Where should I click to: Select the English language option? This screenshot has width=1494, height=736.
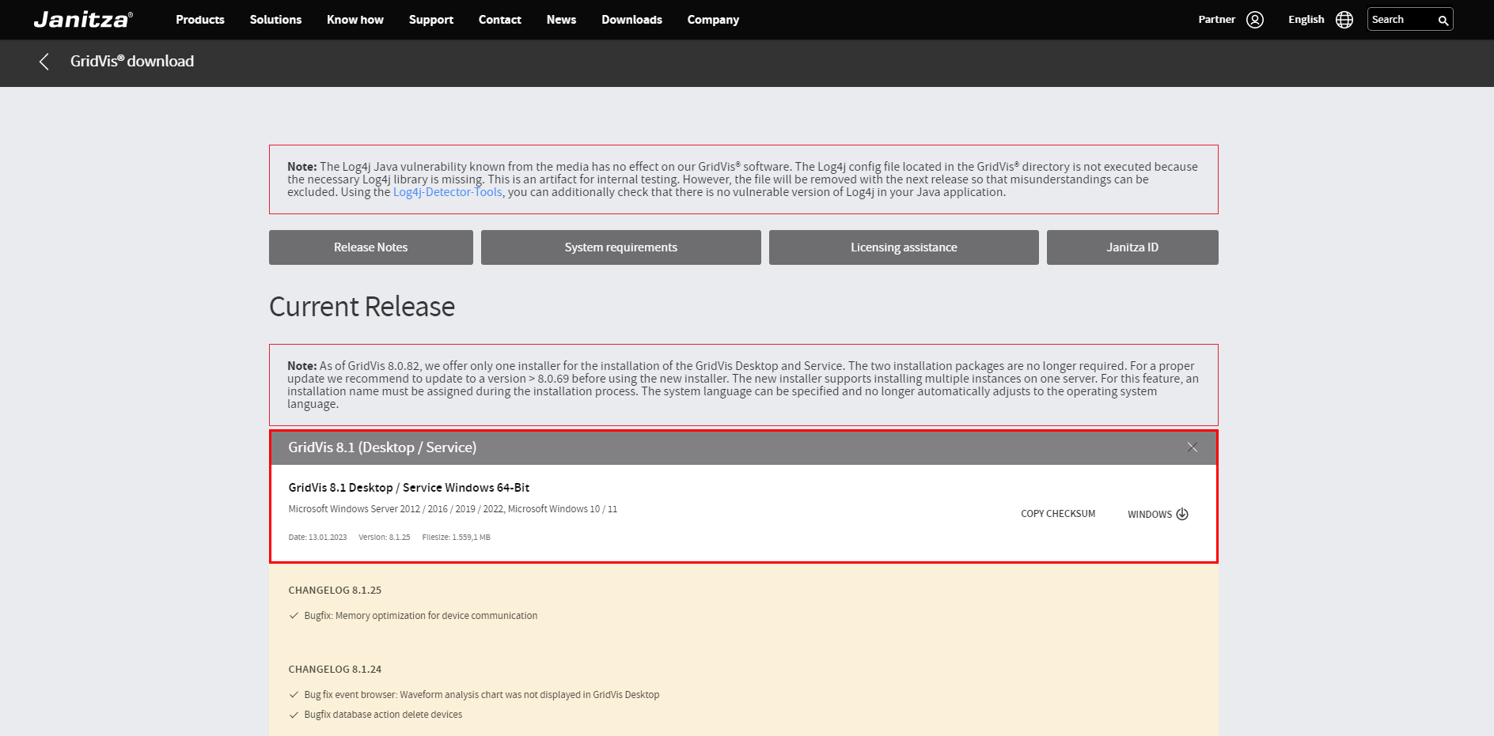tap(1306, 20)
